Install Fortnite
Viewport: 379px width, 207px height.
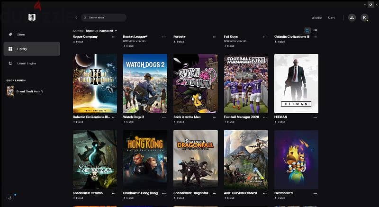(179, 42)
